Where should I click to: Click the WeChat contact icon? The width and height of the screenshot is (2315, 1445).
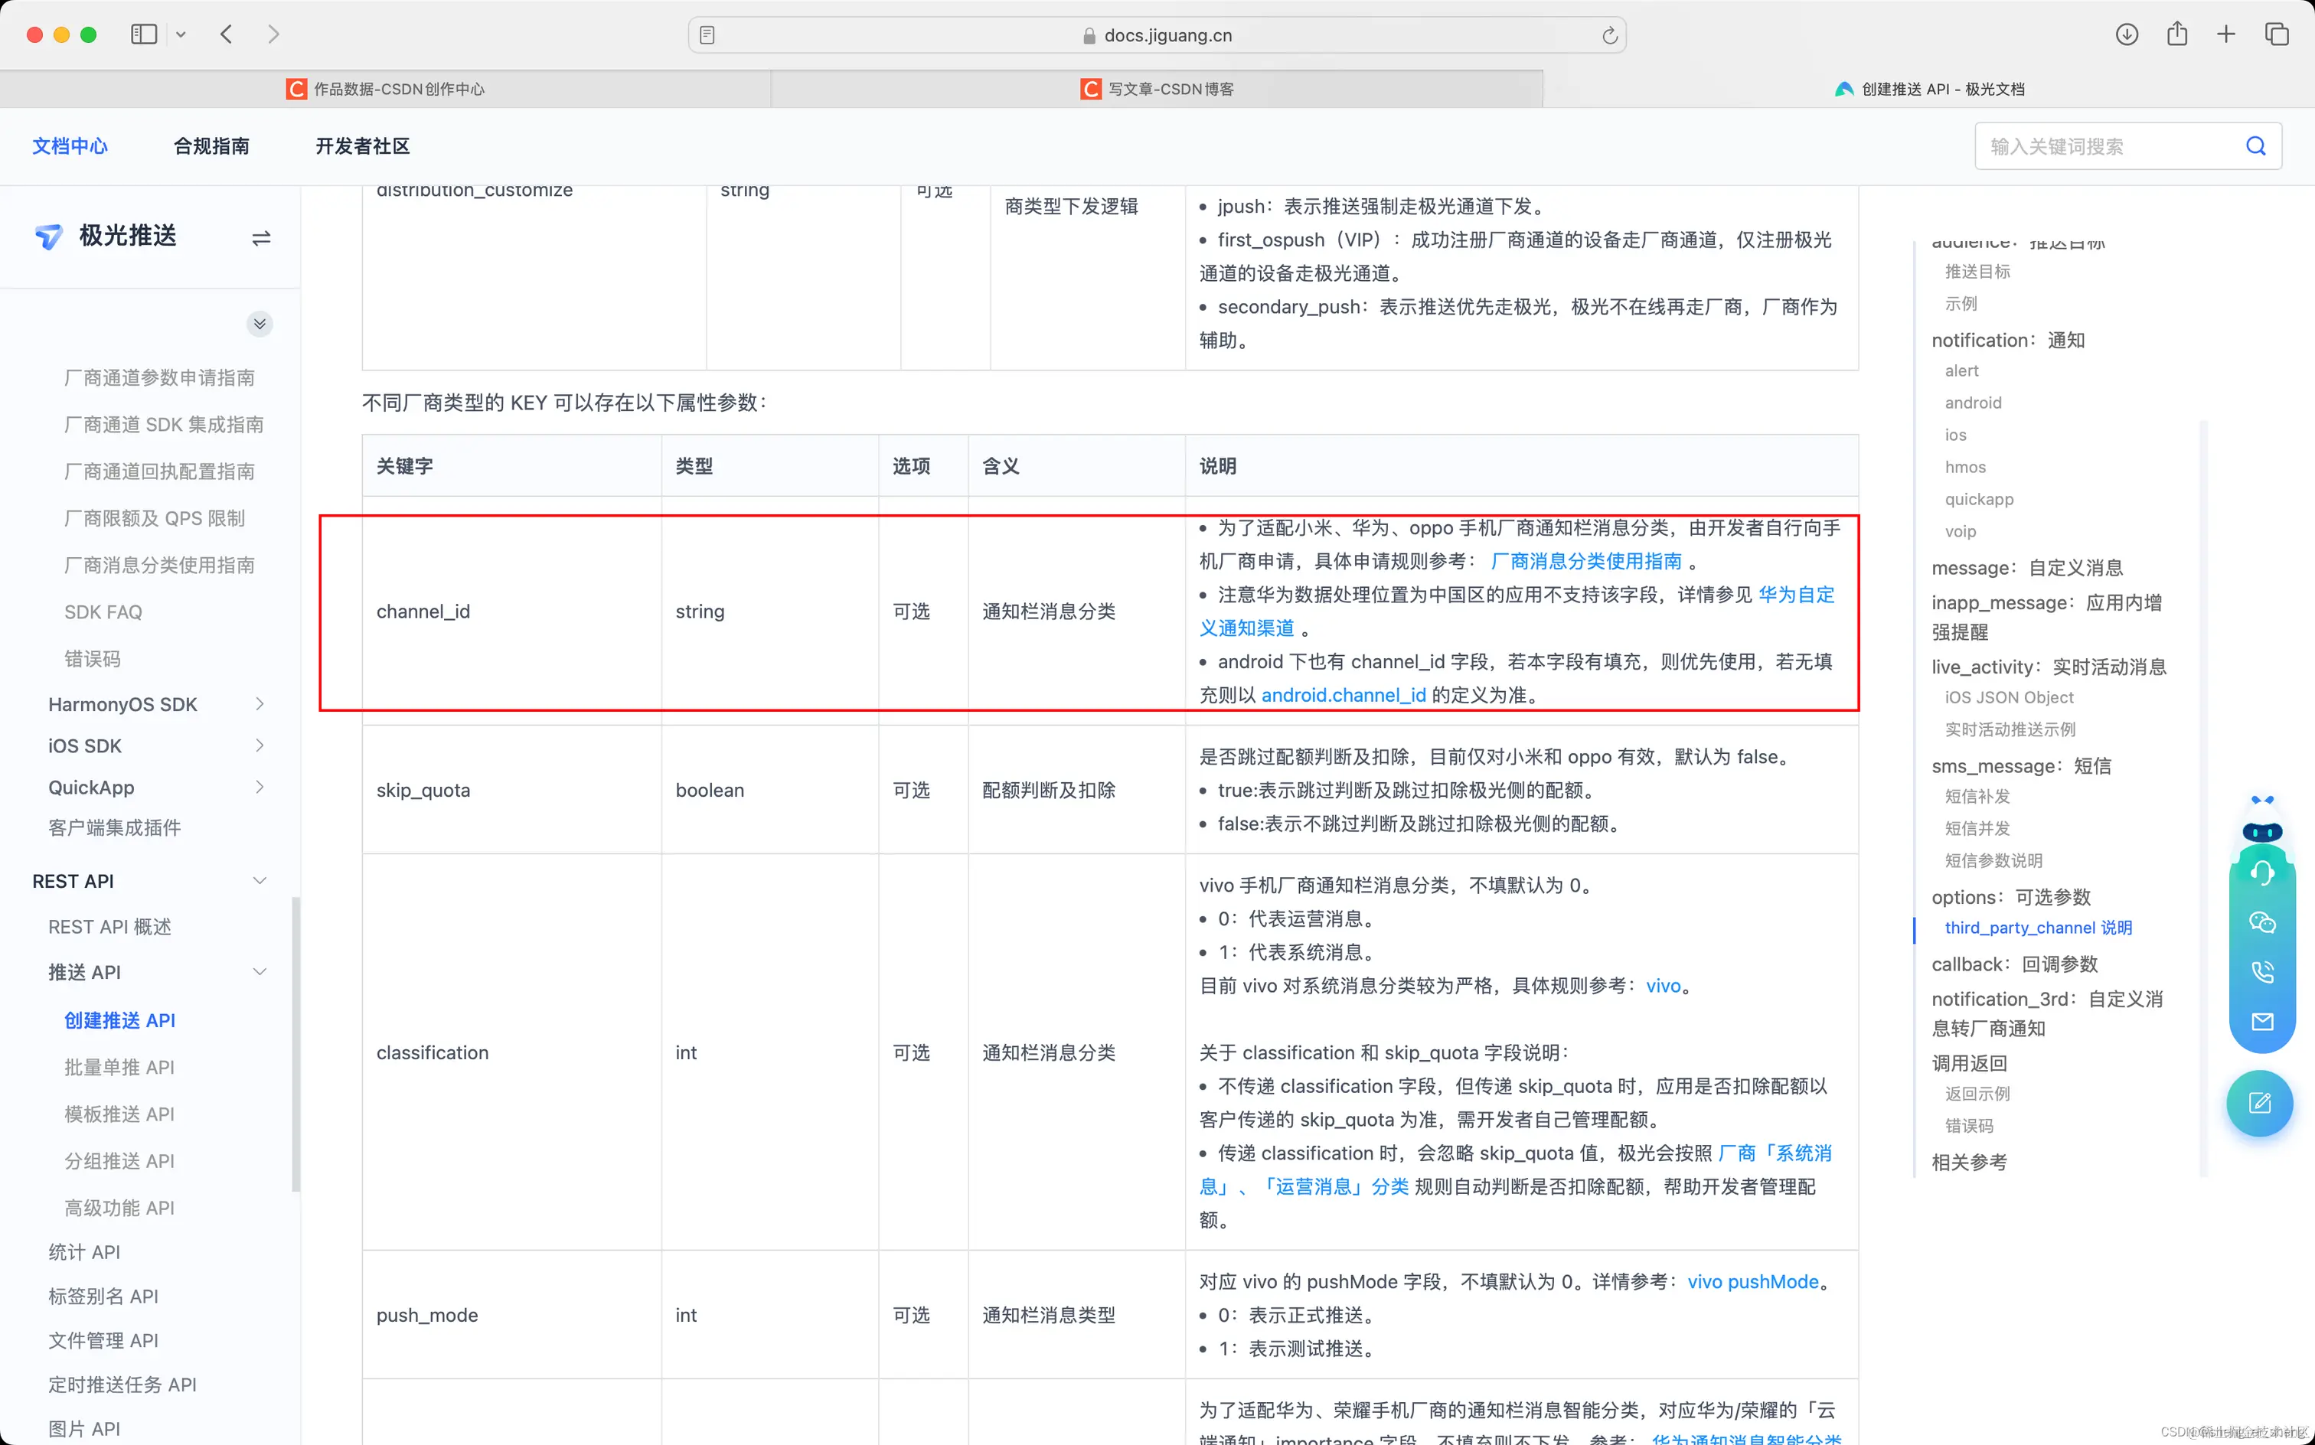[2261, 922]
